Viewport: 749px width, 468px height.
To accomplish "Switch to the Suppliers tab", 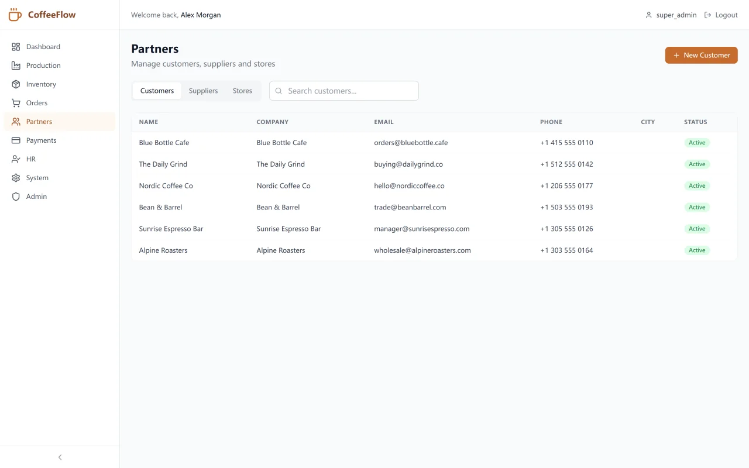I will click(x=203, y=91).
